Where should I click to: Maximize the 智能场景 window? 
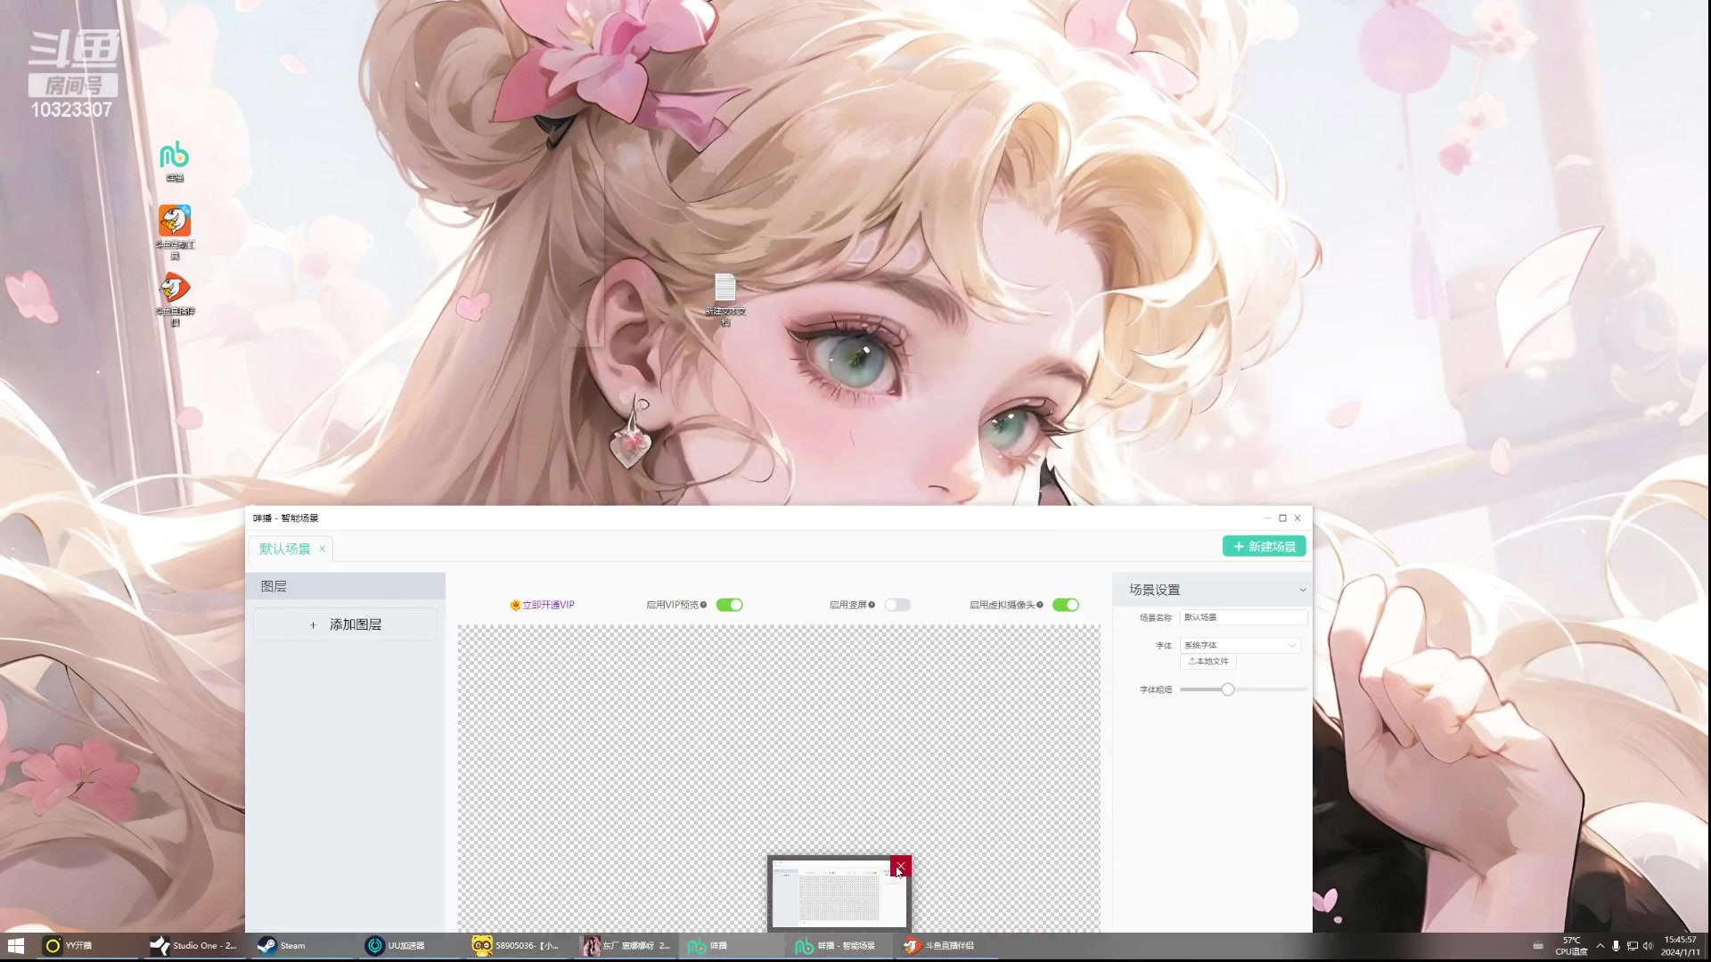(1282, 518)
